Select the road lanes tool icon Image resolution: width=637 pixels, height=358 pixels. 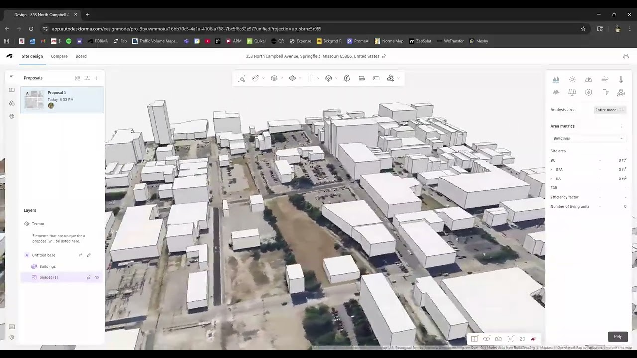(x=311, y=78)
